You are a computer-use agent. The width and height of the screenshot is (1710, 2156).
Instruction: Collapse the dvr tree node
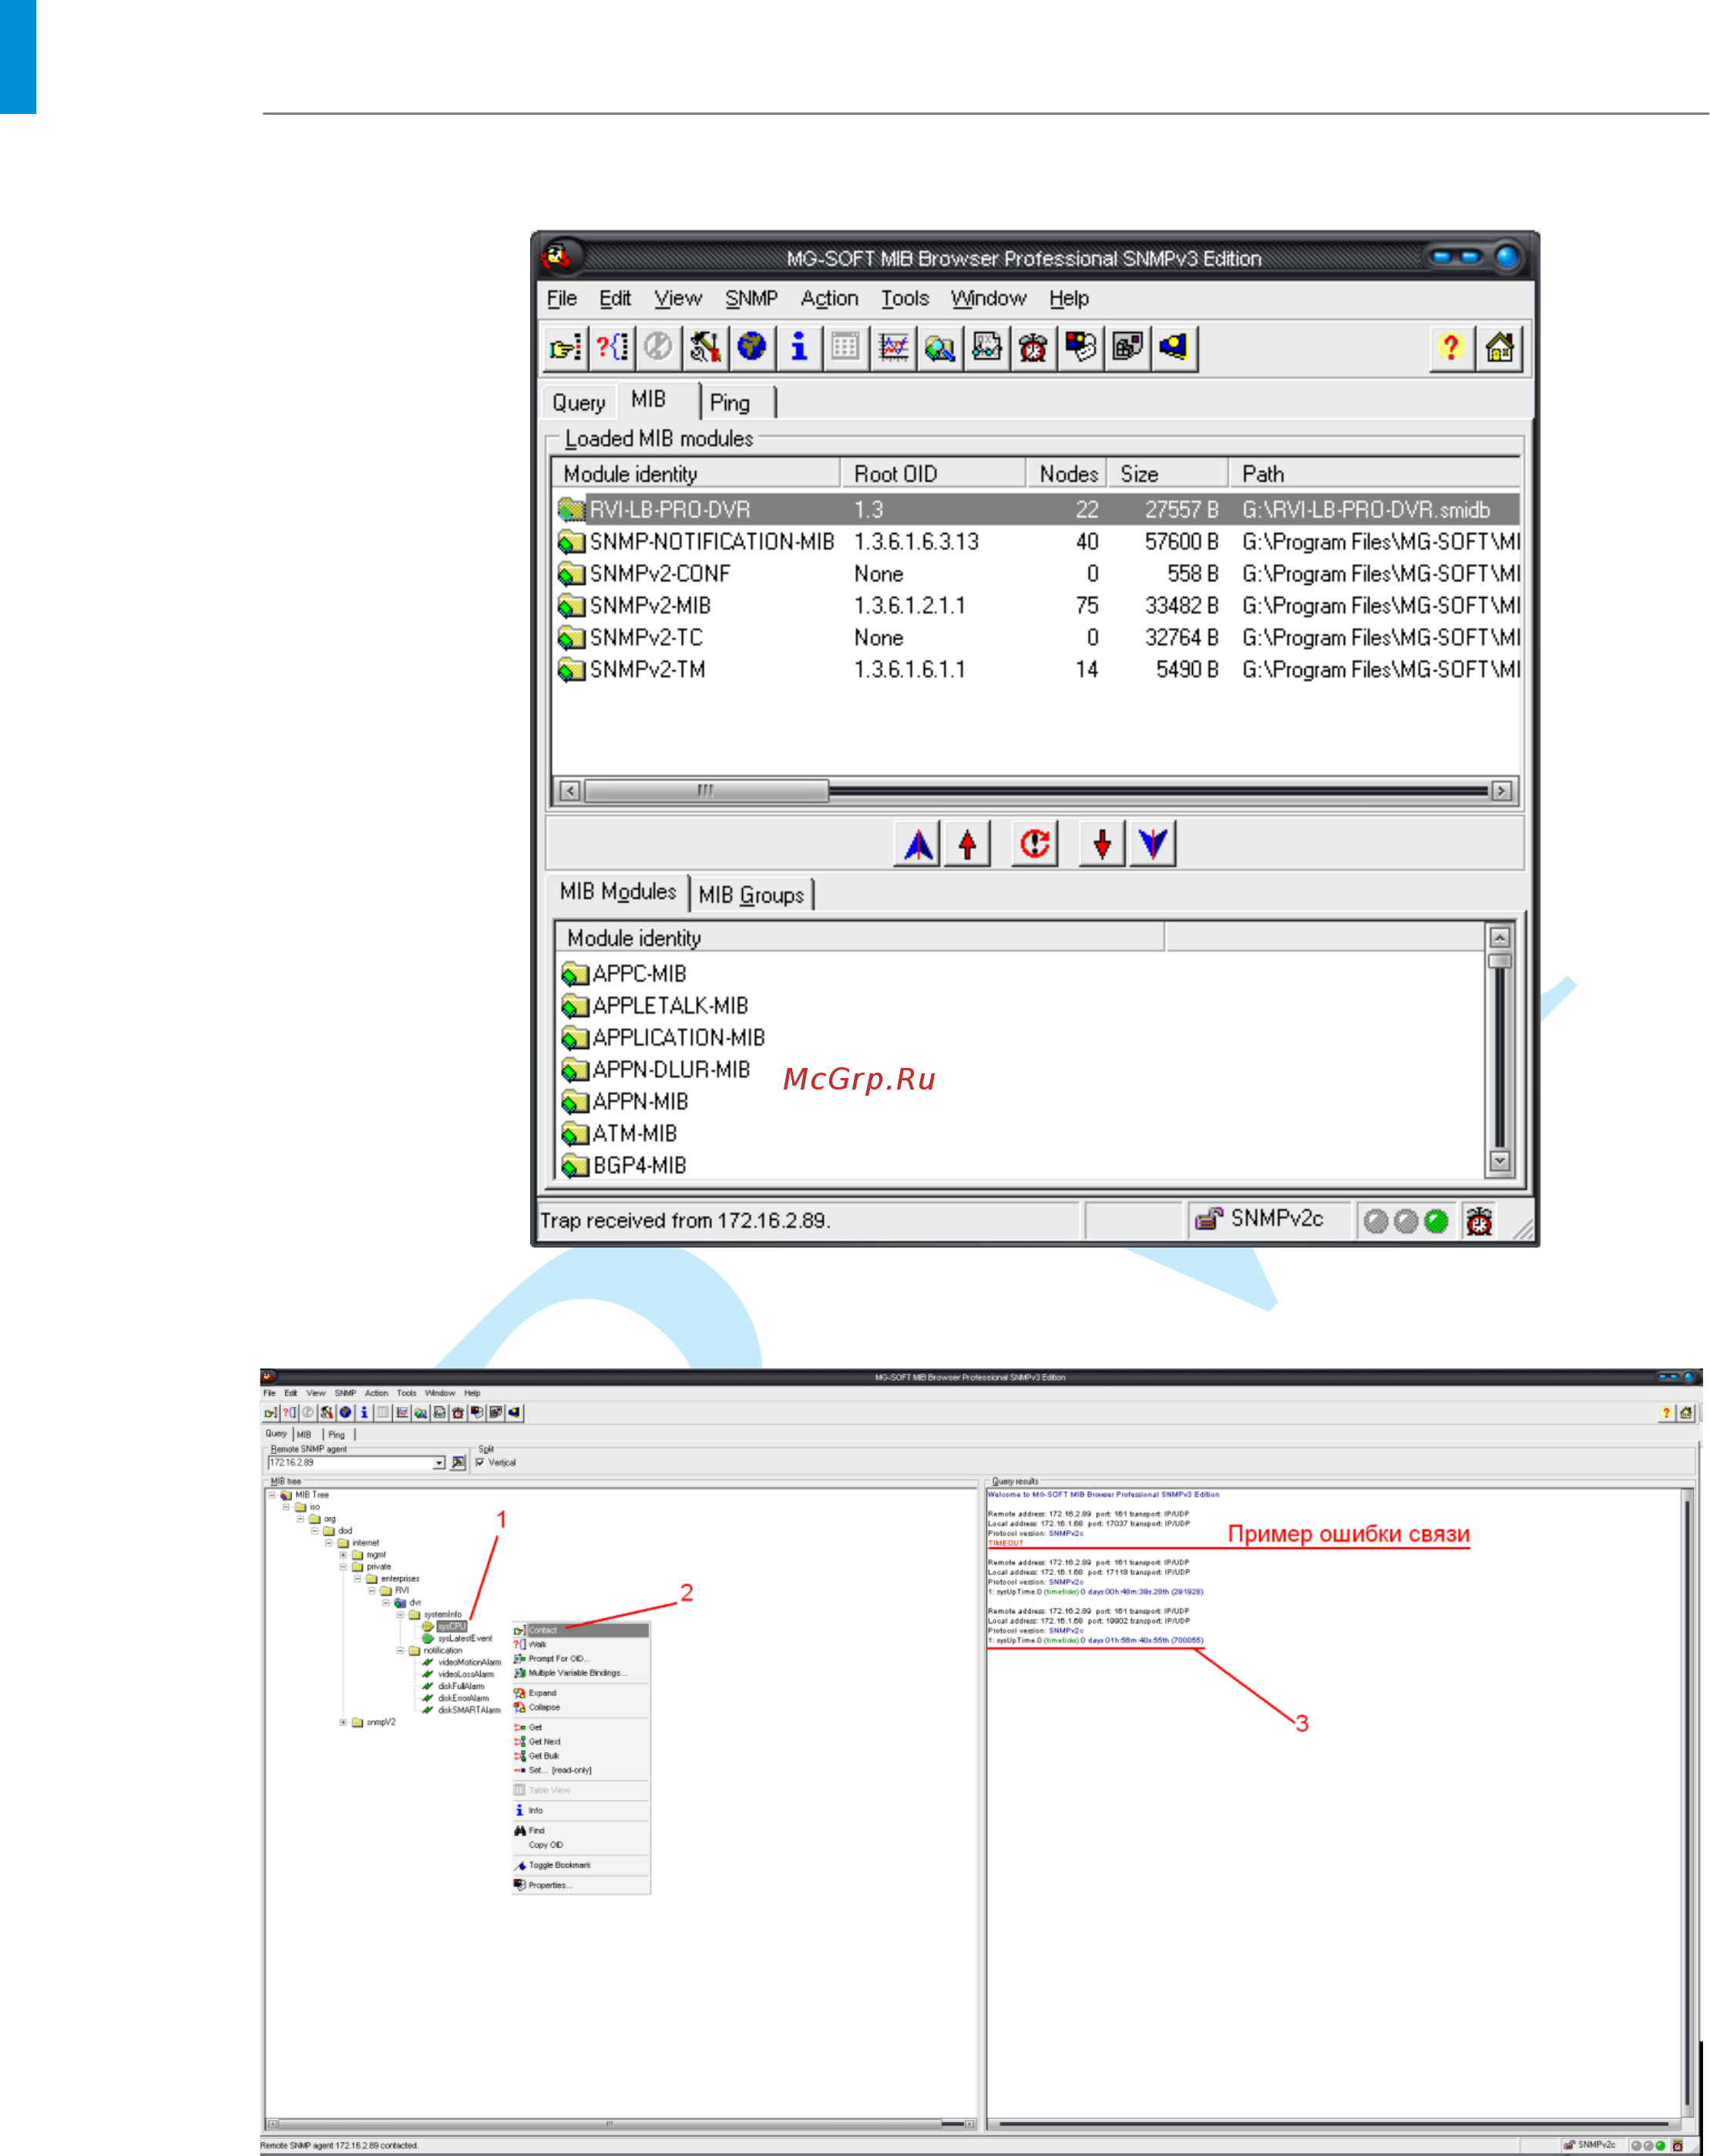click(x=386, y=1603)
